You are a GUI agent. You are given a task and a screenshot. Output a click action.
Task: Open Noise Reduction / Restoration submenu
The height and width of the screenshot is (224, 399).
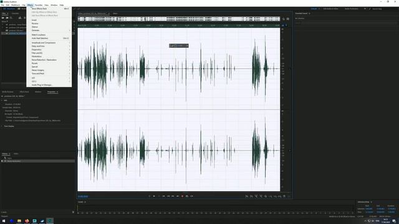tap(49, 60)
